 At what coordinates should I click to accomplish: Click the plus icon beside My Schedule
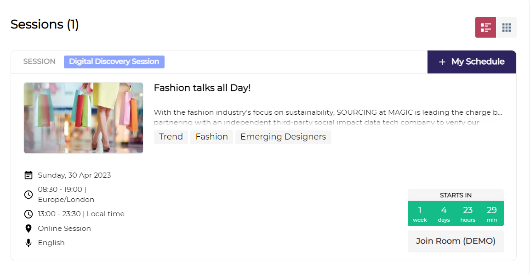(442, 62)
